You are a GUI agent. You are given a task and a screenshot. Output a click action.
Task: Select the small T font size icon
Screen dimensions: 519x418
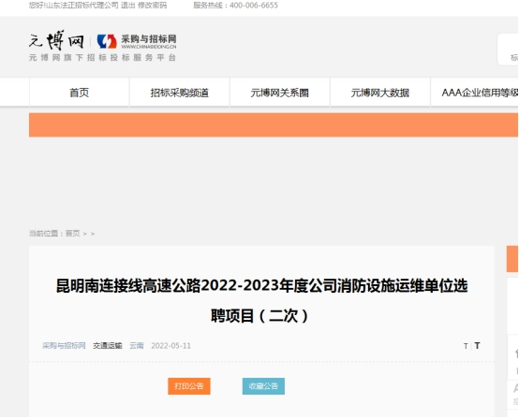click(x=466, y=346)
